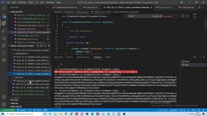Switch to the Output tab
This screenshot has height=116, width=207.
(70, 57)
